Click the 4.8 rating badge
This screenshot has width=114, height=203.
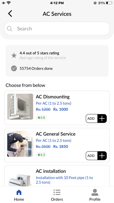(x=41, y=118)
